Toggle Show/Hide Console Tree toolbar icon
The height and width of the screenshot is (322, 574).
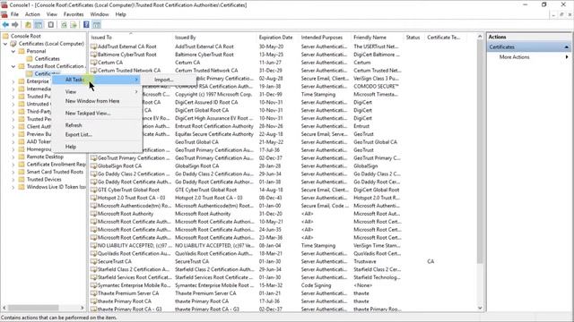click(x=38, y=24)
